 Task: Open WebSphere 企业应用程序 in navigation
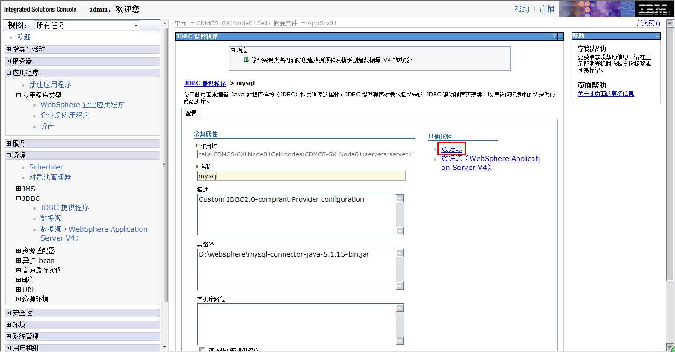pyautogui.click(x=82, y=104)
